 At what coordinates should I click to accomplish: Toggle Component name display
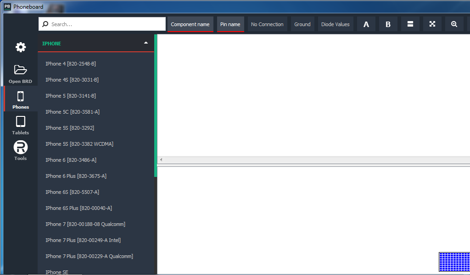tap(190, 24)
